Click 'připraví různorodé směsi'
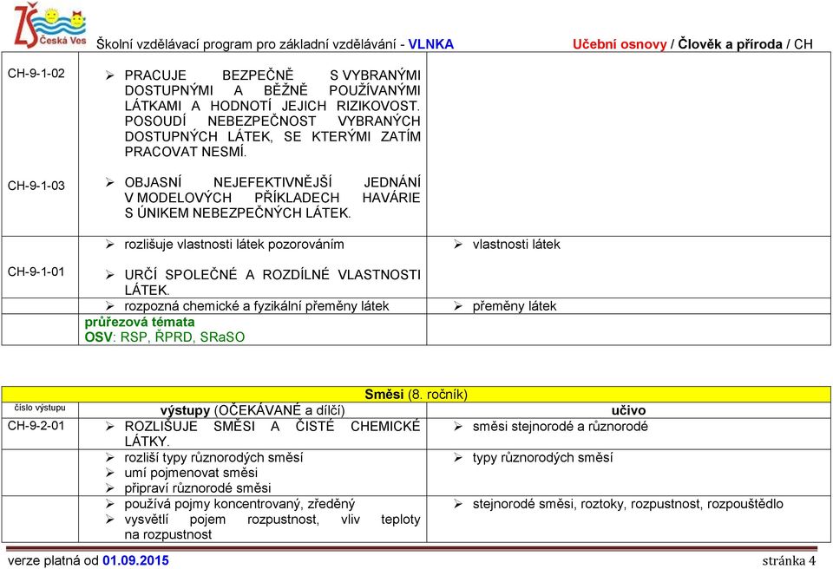The height and width of the screenshot is (569, 833). (x=198, y=487)
